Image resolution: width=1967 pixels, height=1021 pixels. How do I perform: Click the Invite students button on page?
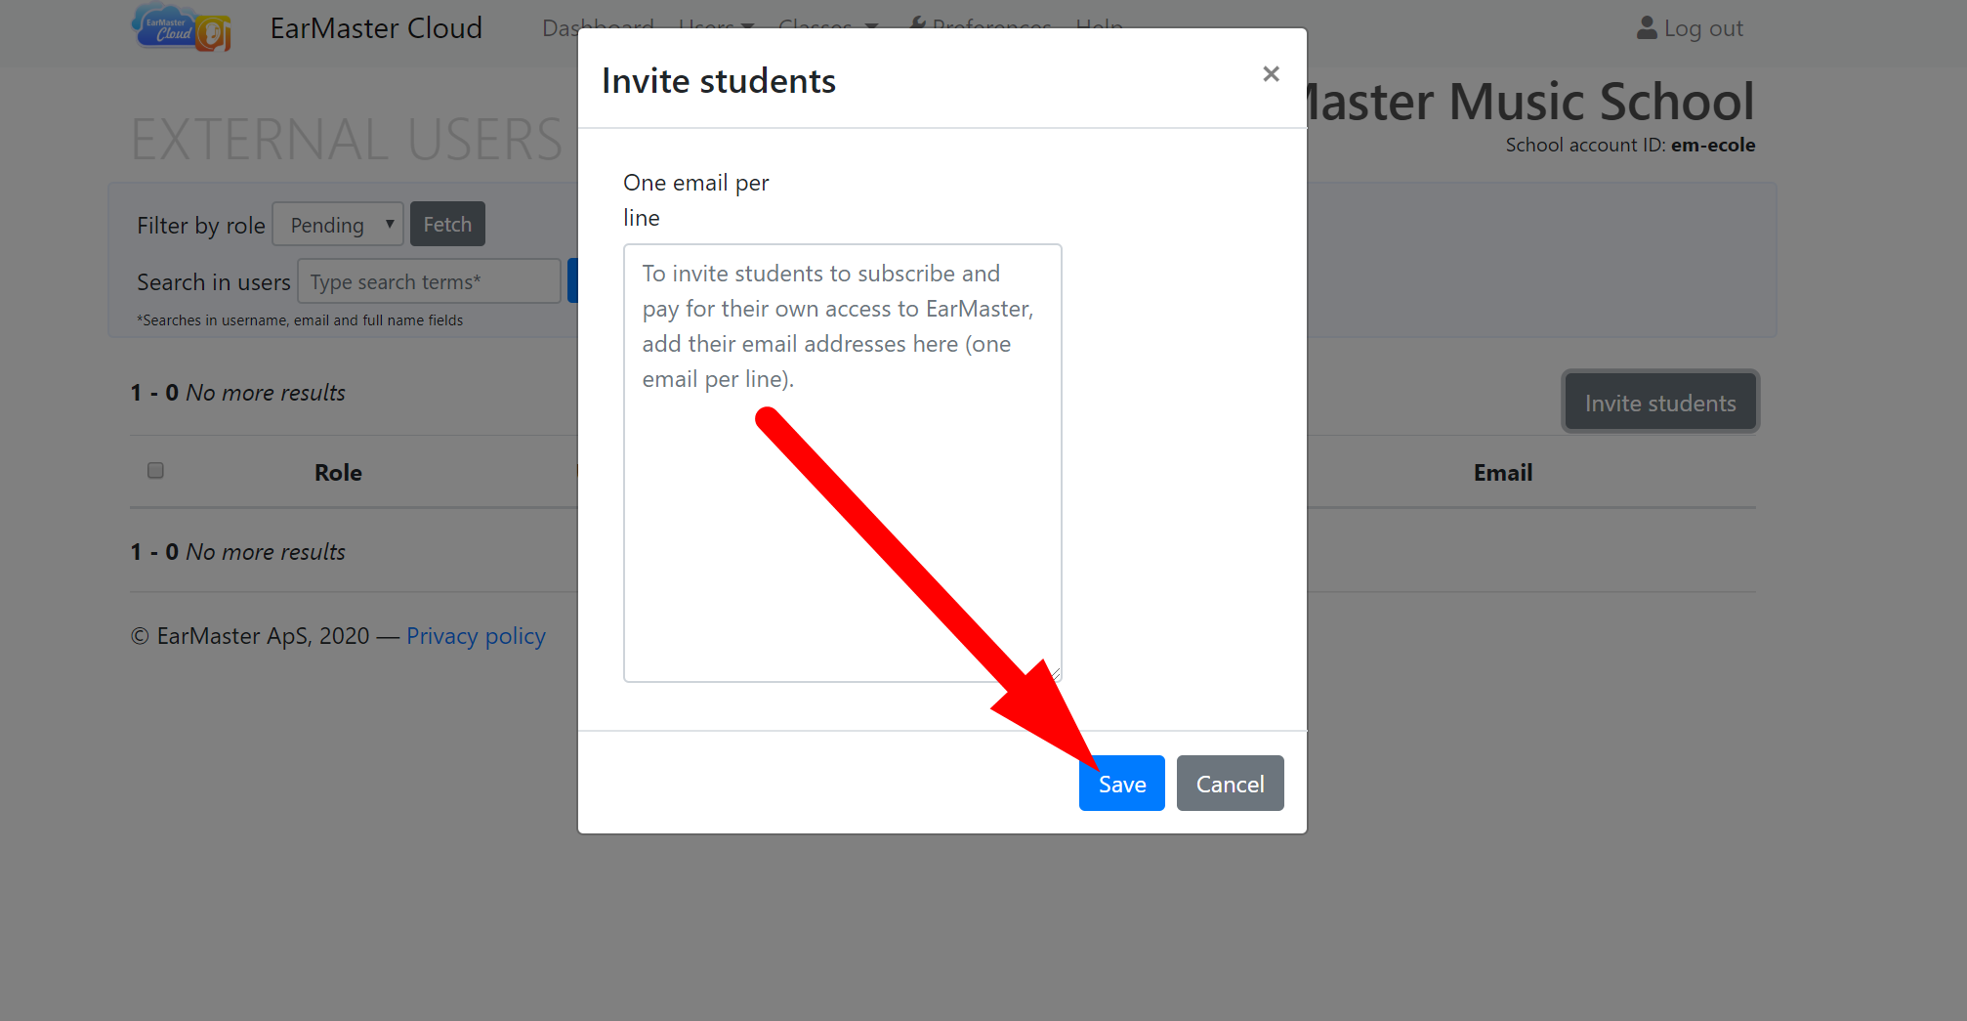(1659, 403)
